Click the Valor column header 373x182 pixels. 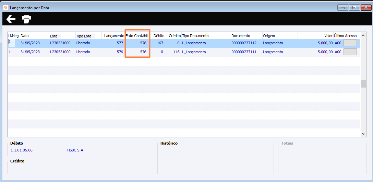tap(328, 36)
